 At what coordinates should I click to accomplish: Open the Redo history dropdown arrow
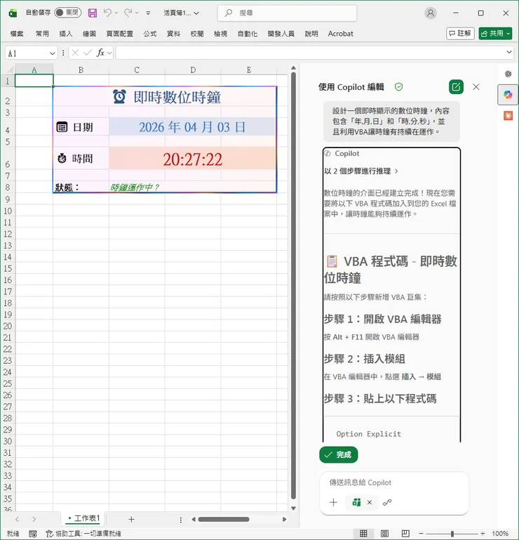point(137,13)
